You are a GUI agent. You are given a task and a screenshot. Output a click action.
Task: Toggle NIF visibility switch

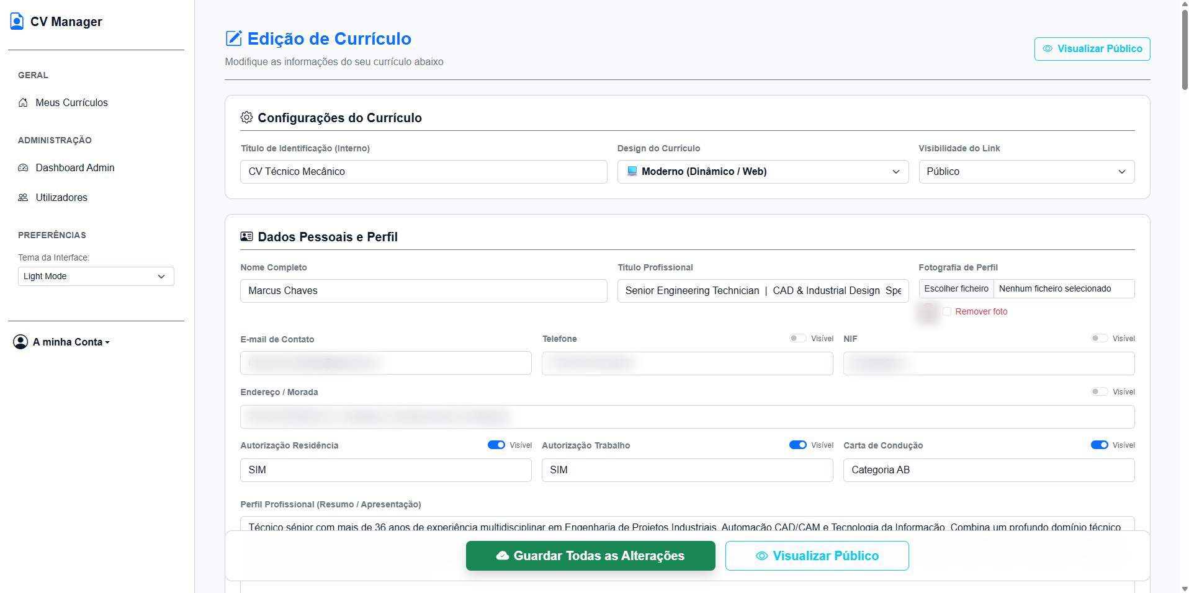pyautogui.click(x=1099, y=339)
